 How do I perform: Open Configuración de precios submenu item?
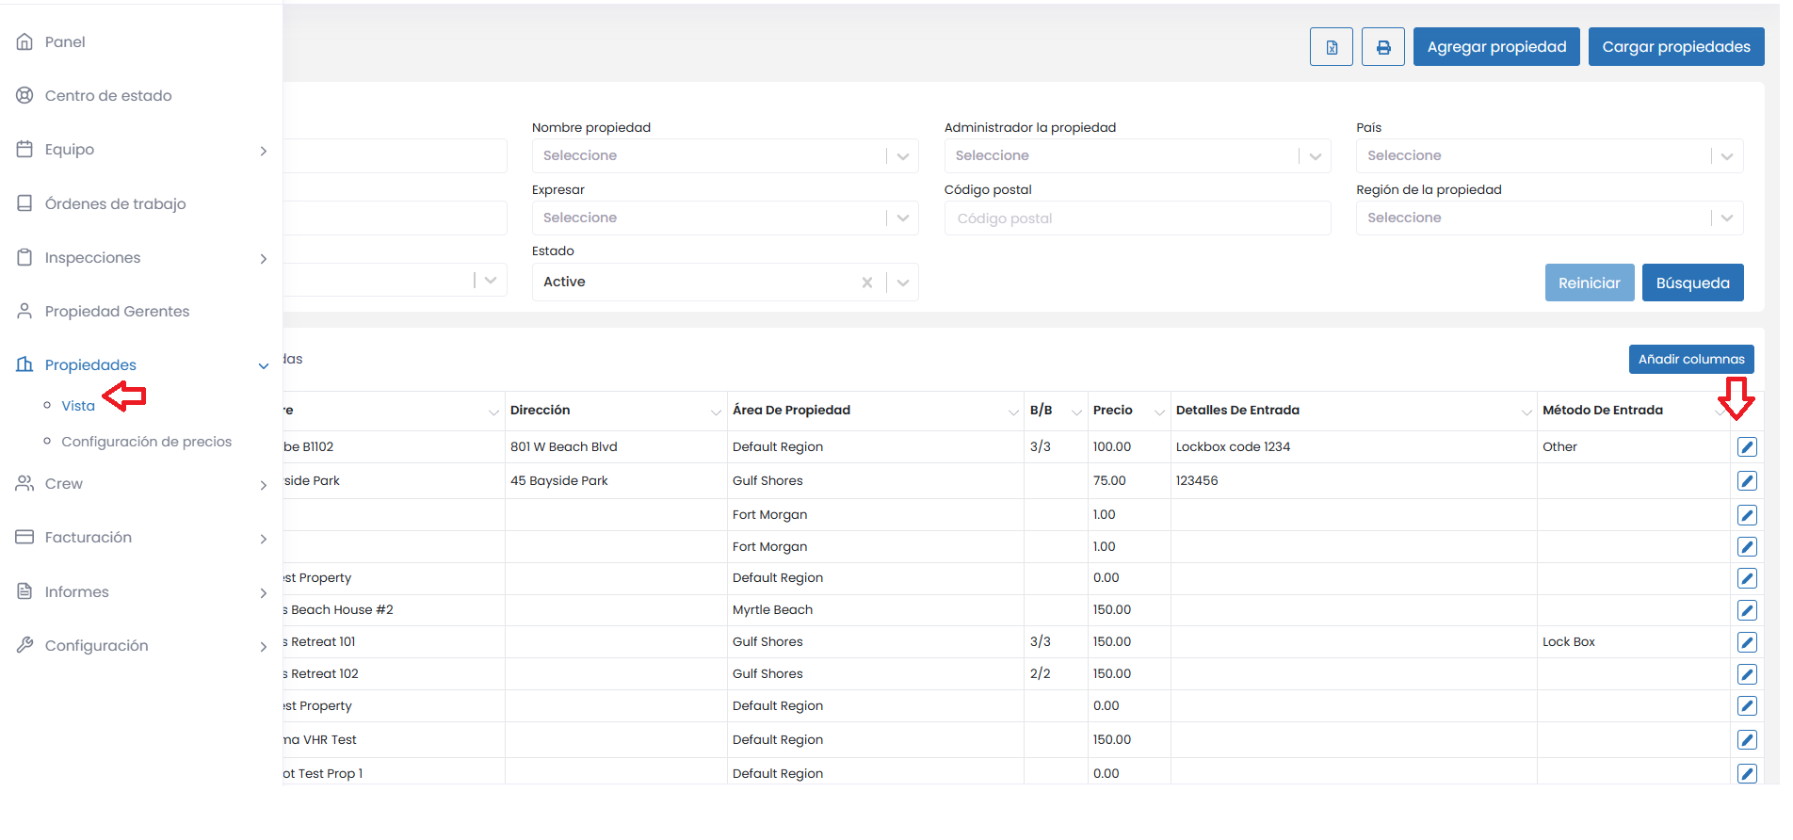pos(146,442)
